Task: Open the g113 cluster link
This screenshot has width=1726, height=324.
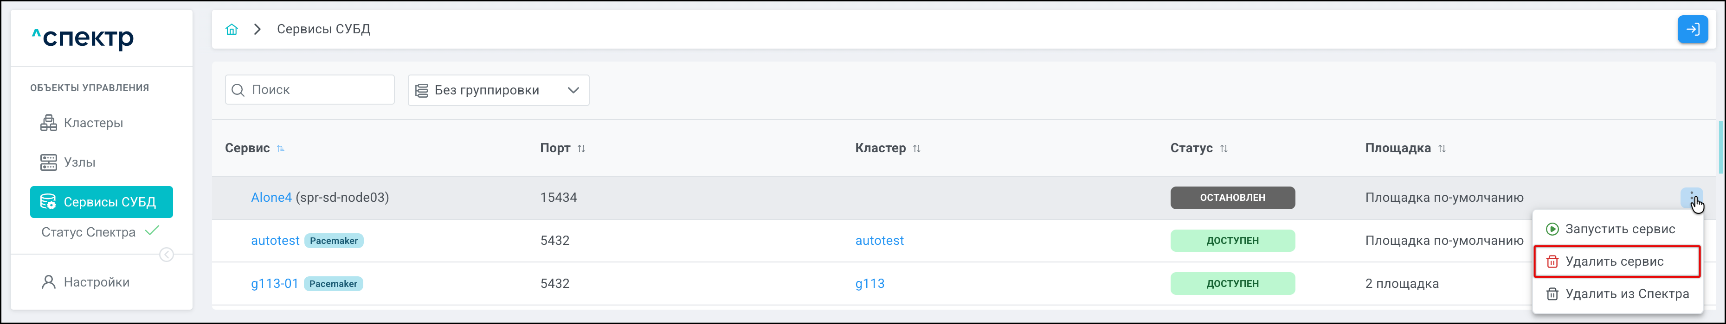Action: point(869,284)
